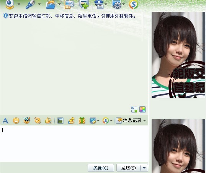Start a video call with webcam icon
Image resolution: width=206 pixels, height=173 pixels.
(10, 4)
